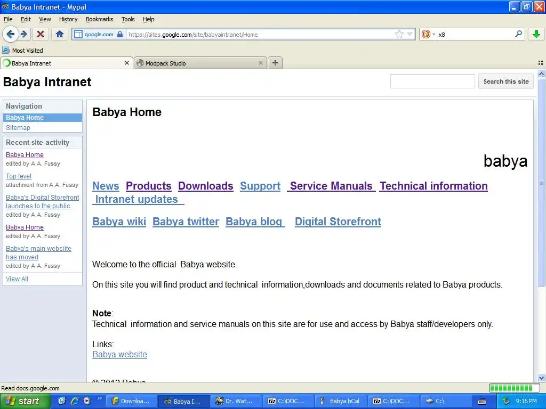Go forward with the Forward arrow button

pyautogui.click(x=23, y=34)
